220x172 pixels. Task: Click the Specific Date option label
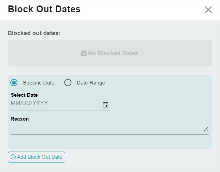tap(39, 83)
